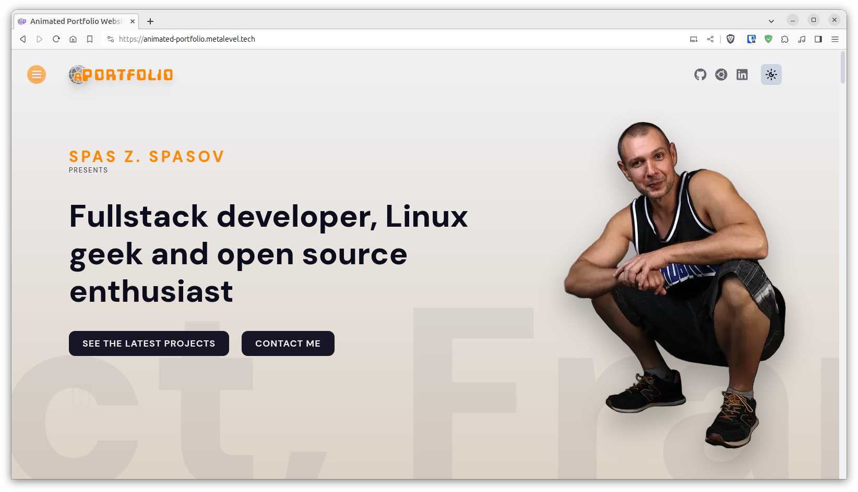Viewport: 858px width, 492px height.
Task: Open the GitHub profile icon
Action: [x=700, y=75]
